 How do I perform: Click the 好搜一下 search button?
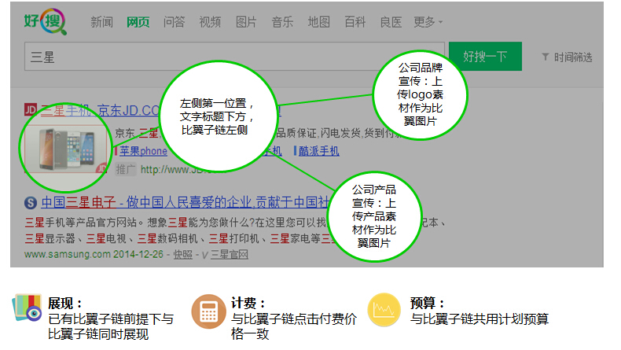click(485, 57)
